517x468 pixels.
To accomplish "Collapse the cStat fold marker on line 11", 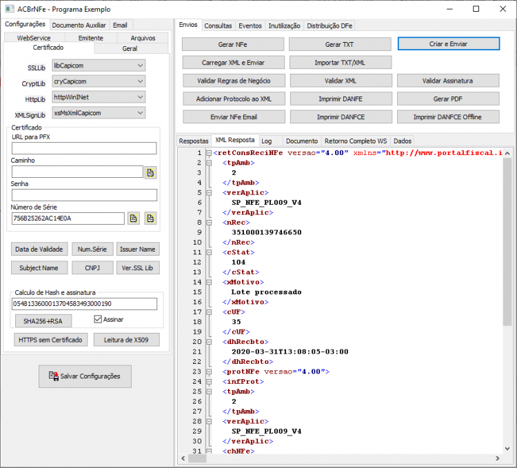I will click(209, 252).
